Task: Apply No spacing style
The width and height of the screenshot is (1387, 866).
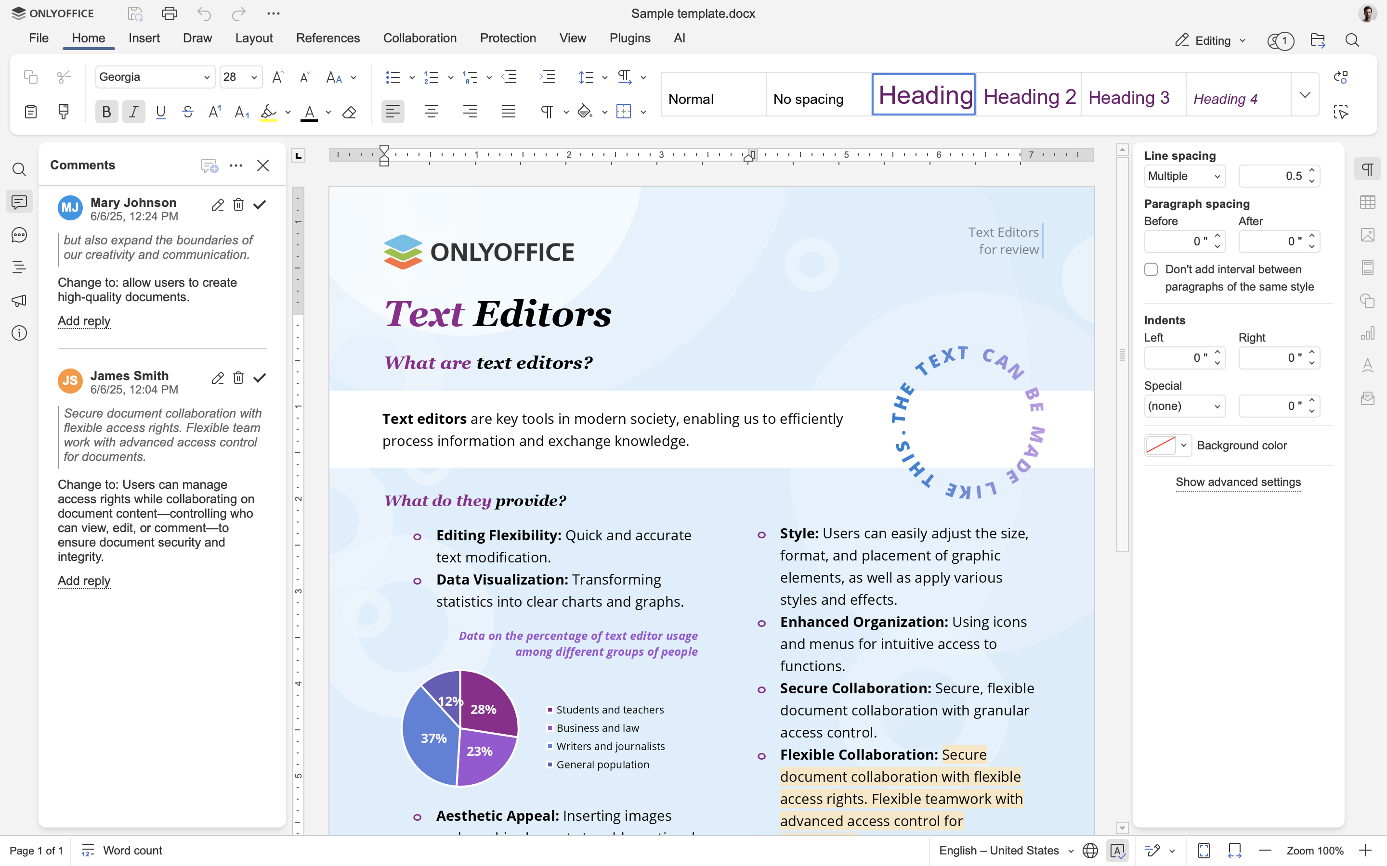Action: 818,95
